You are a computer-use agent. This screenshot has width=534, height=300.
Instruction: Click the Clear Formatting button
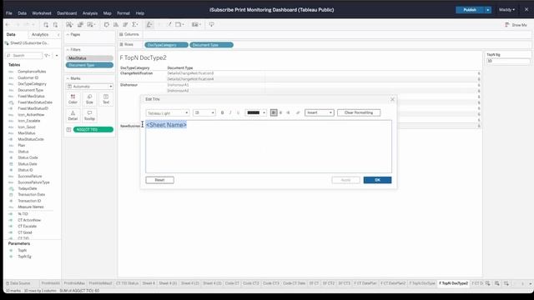pyautogui.click(x=359, y=112)
